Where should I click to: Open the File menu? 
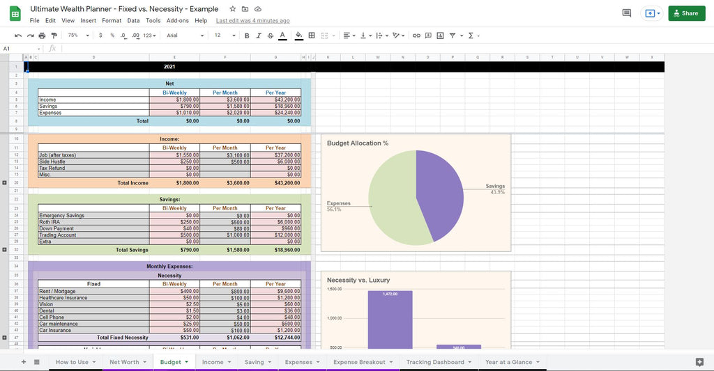click(35, 20)
